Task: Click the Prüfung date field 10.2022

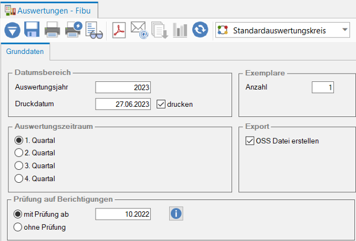Action: [123, 214]
